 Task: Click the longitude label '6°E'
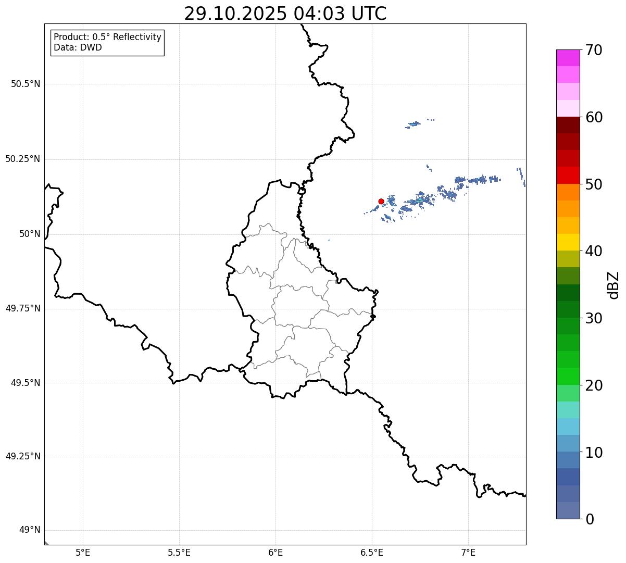pyautogui.click(x=276, y=553)
